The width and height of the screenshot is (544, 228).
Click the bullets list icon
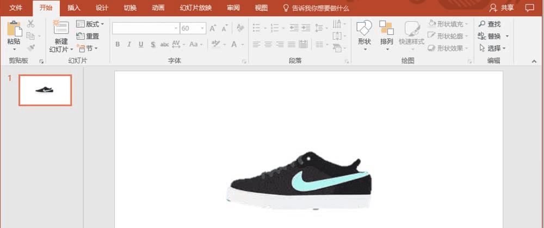pyautogui.click(x=257, y=28)
